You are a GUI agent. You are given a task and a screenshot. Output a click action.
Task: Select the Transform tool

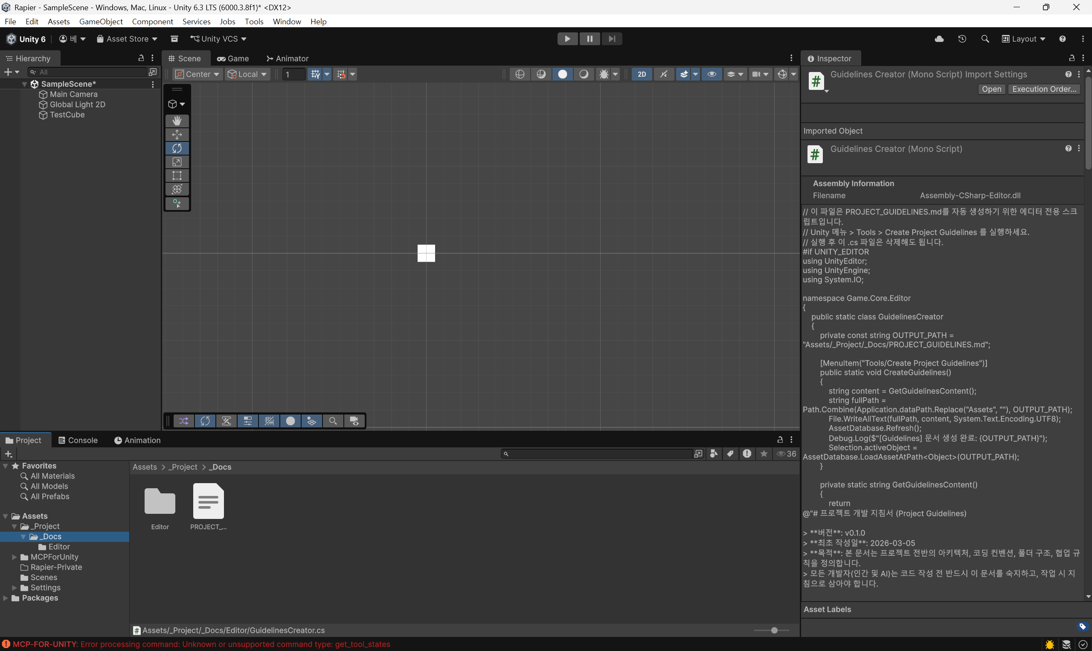pyautogui.click(x=177, y=189)
